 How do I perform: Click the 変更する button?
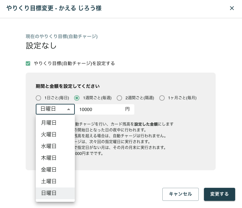(x=219, y=194)
